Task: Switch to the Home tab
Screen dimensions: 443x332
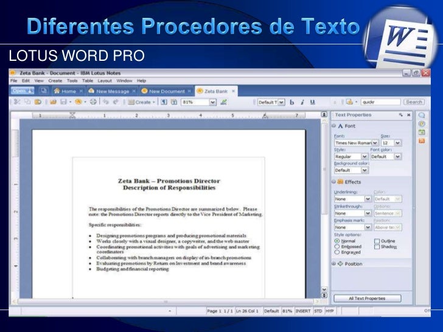Action: click(x=69, y=91)
